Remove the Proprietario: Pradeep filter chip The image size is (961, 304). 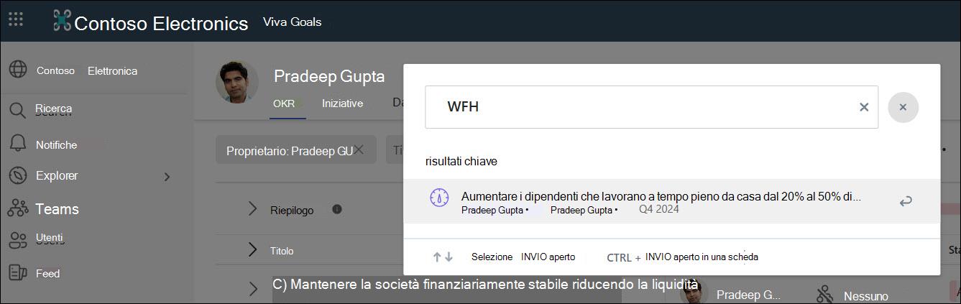(359, 149)
